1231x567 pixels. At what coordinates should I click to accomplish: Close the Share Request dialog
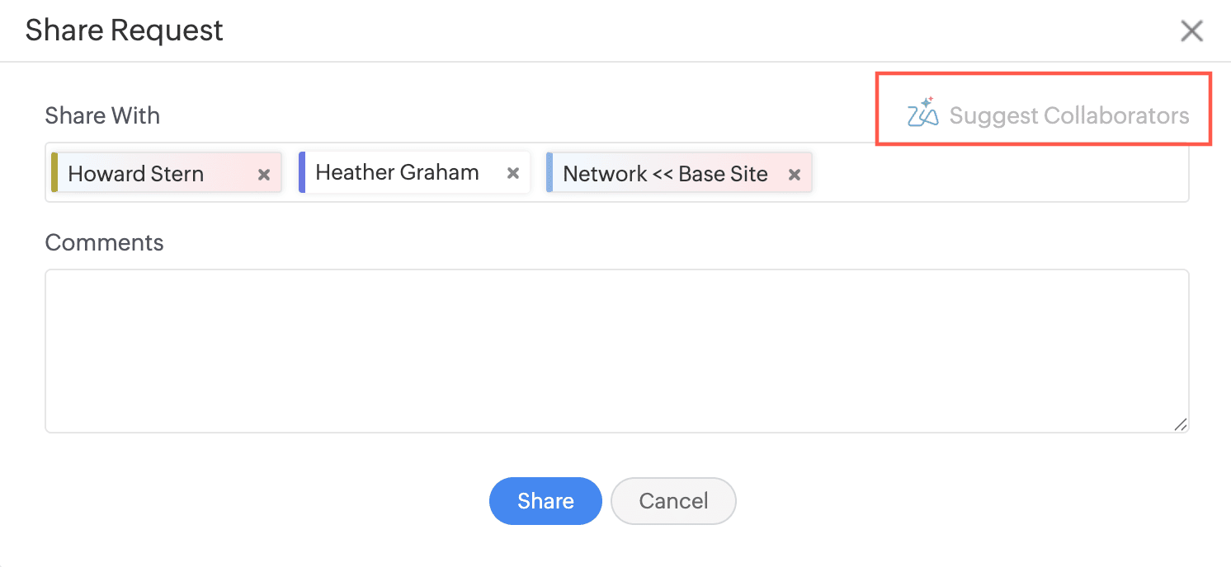[1191, 31]
